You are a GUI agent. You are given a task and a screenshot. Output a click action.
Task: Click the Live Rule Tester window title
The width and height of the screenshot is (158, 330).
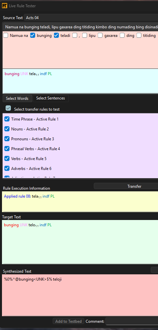pos(22,6)
